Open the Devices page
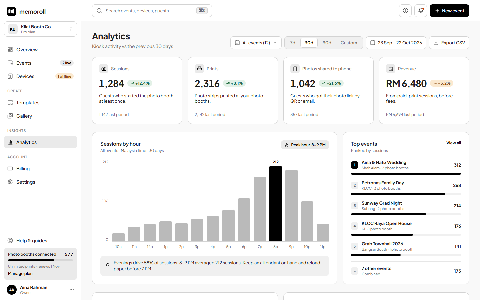The width and height of the screenshot is (480, 300). pyautogui.click(x=40, y=76)
